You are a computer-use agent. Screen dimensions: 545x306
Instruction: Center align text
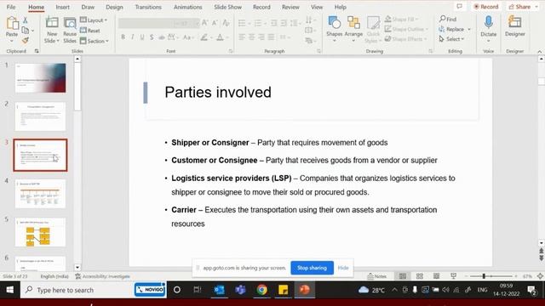click(252, 37)
